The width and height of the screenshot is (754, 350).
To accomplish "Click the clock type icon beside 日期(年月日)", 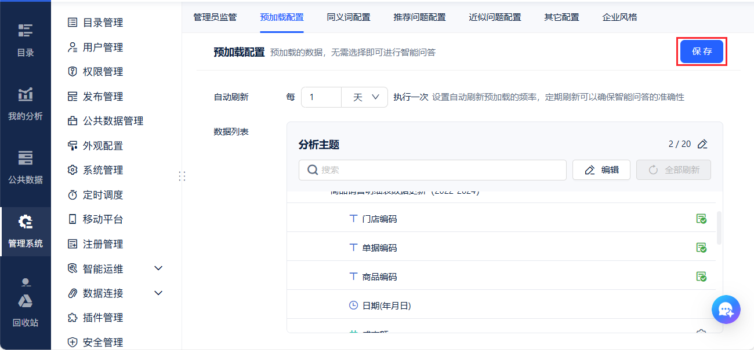I will pos(353,305).
